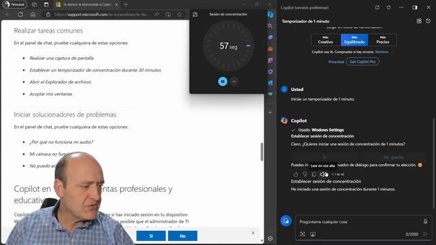
Task: Refresh the Copilot panel
Action: [389, 7]
